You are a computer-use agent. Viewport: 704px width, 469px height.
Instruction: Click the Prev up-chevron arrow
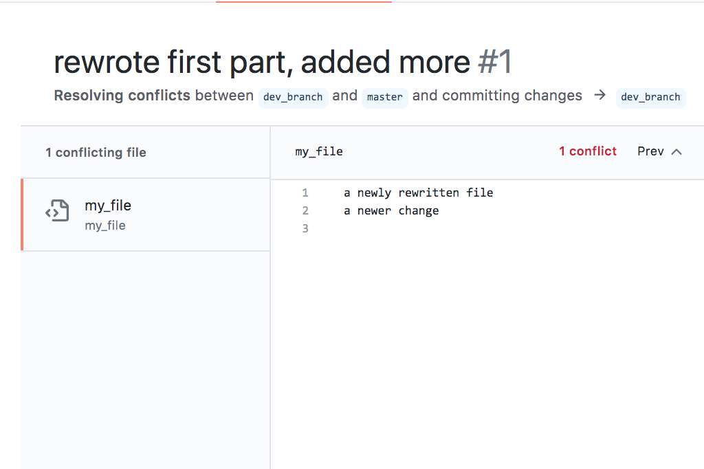pyautogui.click(x=676, y=152)
